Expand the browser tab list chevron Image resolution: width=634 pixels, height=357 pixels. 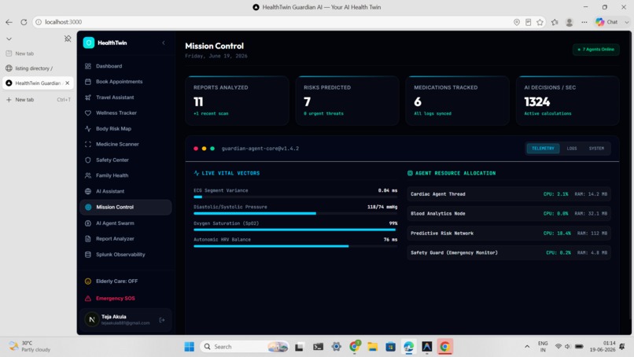pyautogui.click(x=9, y=39)
